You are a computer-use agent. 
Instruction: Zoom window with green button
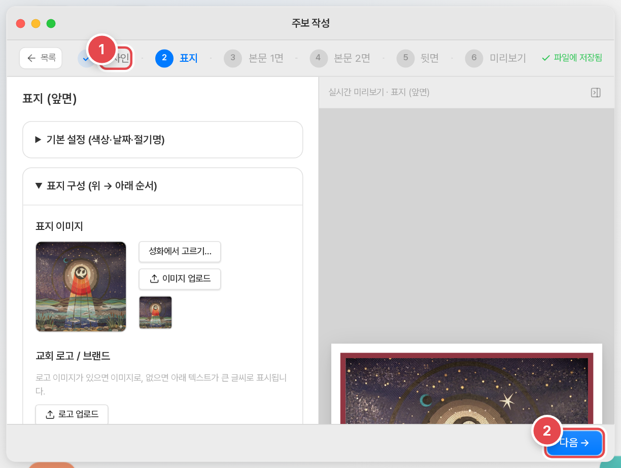click(x=51, y=23)
